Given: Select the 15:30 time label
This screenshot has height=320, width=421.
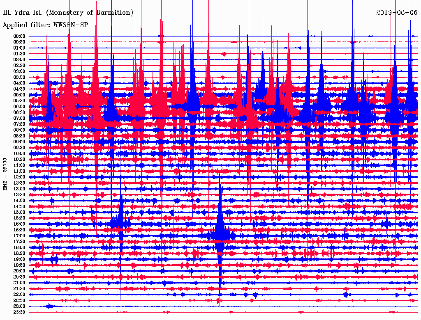Looking at the screenshot, I should [x=19, y=218].
